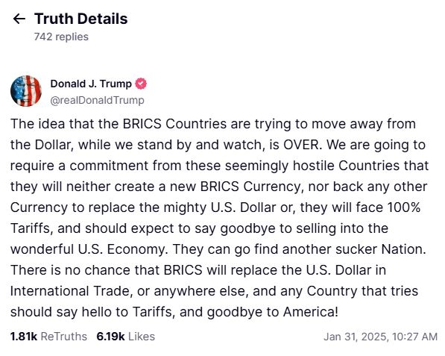Screen dimensions: 445x356
Task: Click the Jan 31, 2025 timestamp
Action: pos(380,337)
